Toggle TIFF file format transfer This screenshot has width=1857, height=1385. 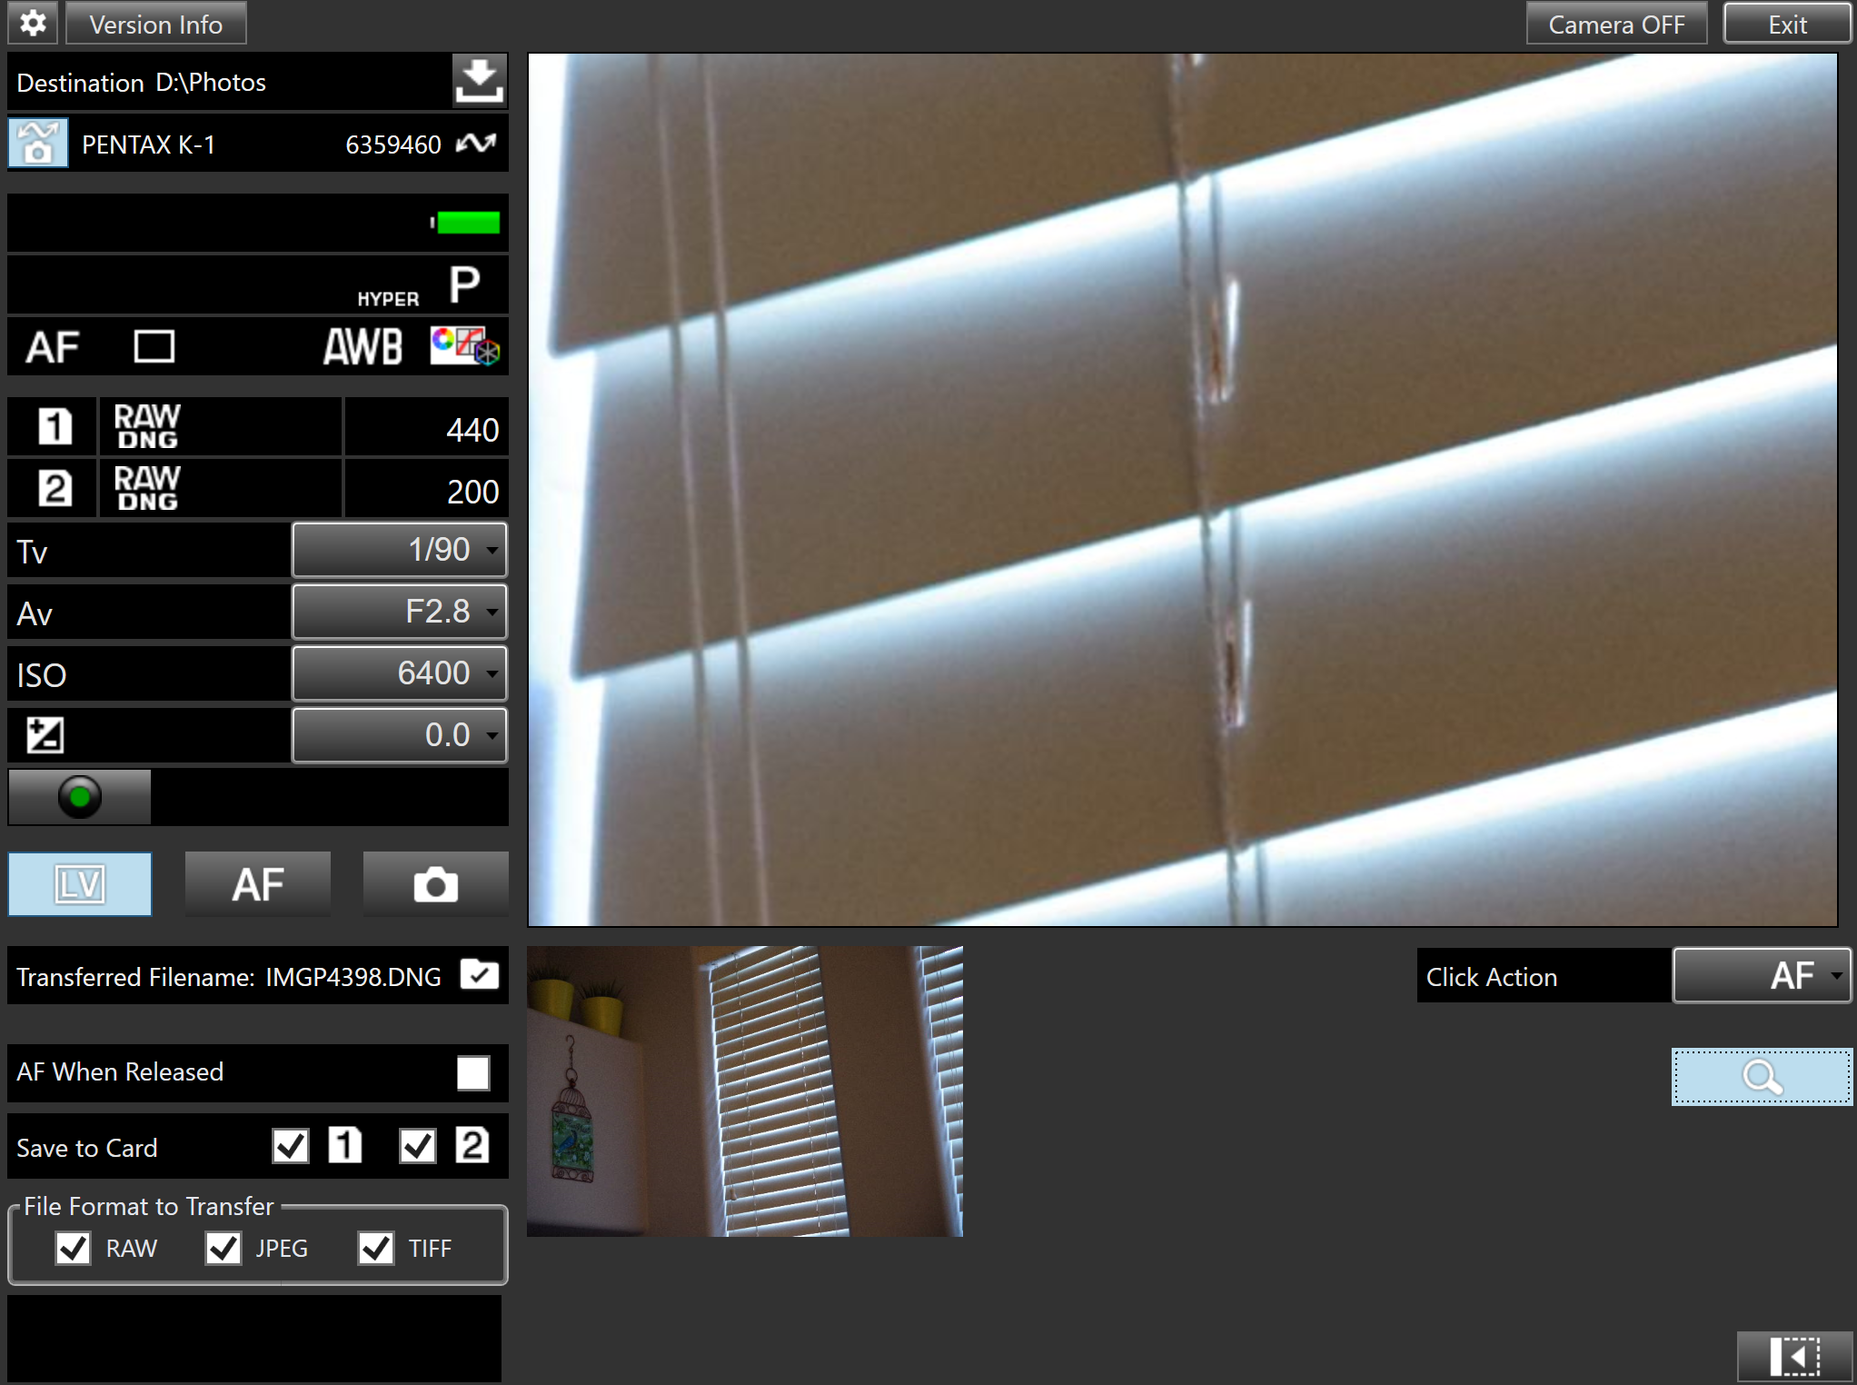click(x=376, y=1249)
